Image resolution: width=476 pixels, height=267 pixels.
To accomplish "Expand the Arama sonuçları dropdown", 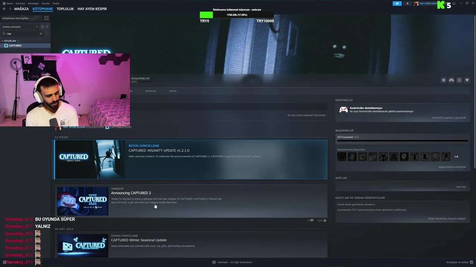I will [20, 27].
